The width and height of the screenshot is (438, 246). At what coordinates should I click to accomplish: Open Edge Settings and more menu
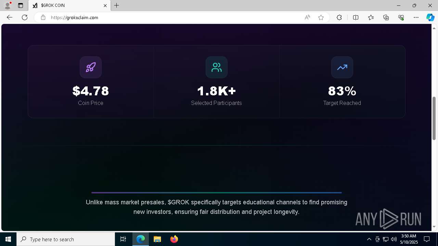tap(416, 17)
